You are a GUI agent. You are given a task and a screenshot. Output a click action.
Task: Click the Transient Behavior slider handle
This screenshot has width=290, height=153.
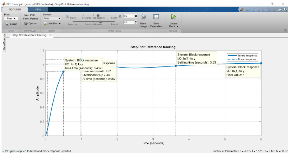[100, 22]
